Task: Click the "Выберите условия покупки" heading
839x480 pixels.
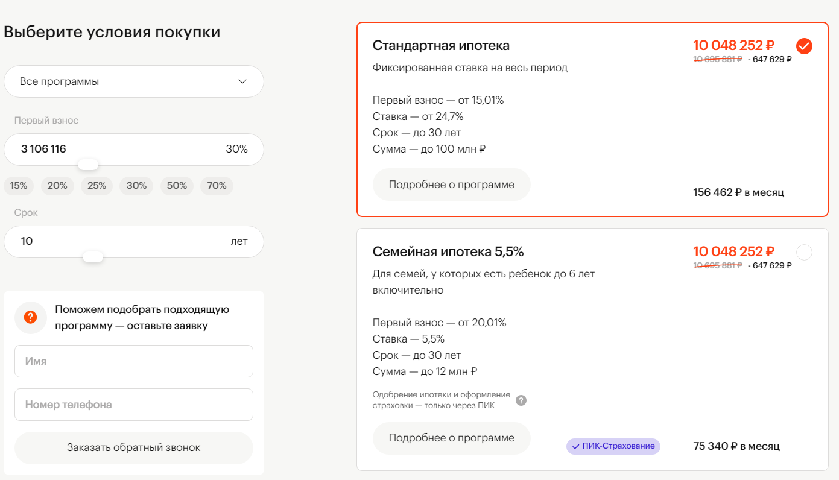Action: pos(112,33)
